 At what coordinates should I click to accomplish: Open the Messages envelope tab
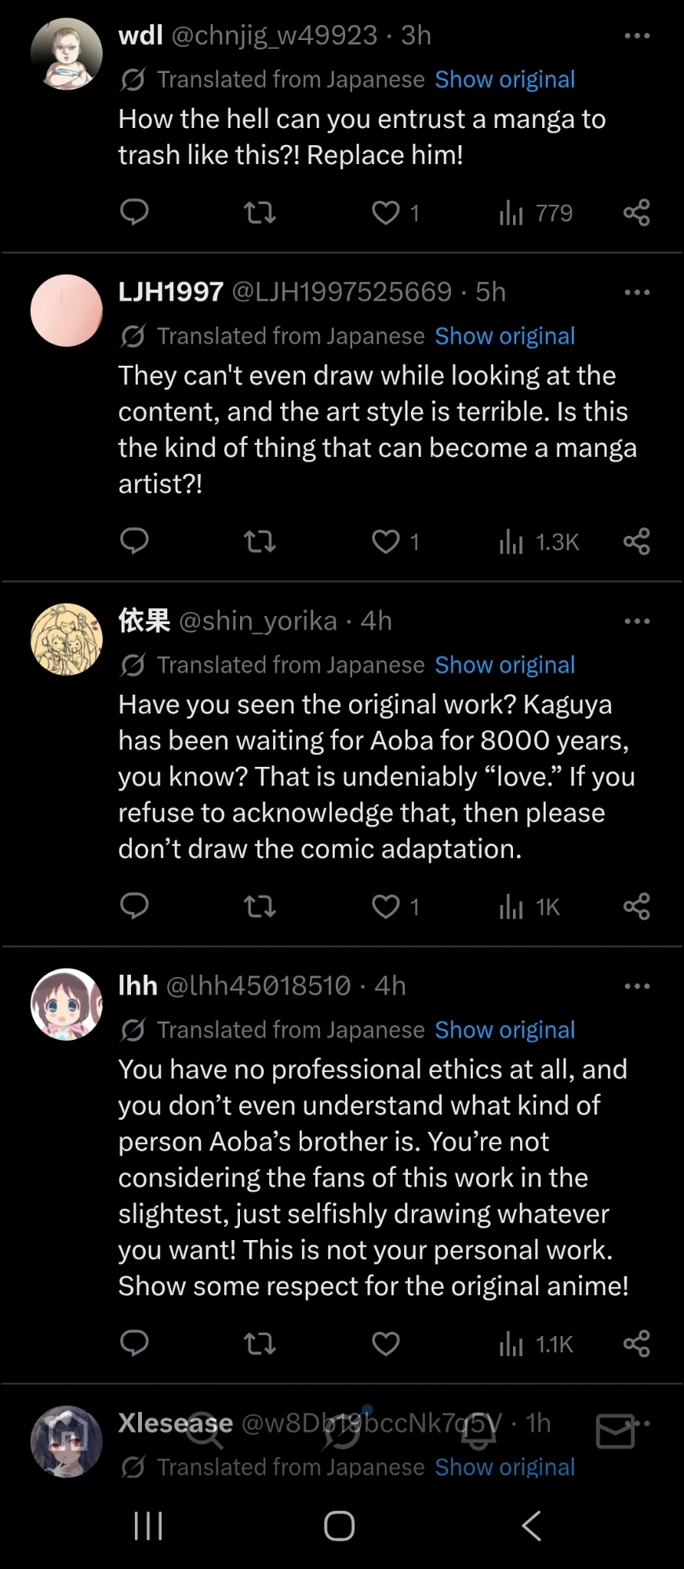[x=615, y=1432]
